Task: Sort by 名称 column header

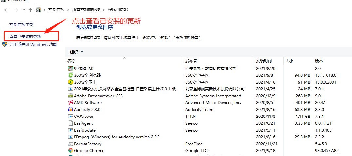Action: (x=71, y=61)
